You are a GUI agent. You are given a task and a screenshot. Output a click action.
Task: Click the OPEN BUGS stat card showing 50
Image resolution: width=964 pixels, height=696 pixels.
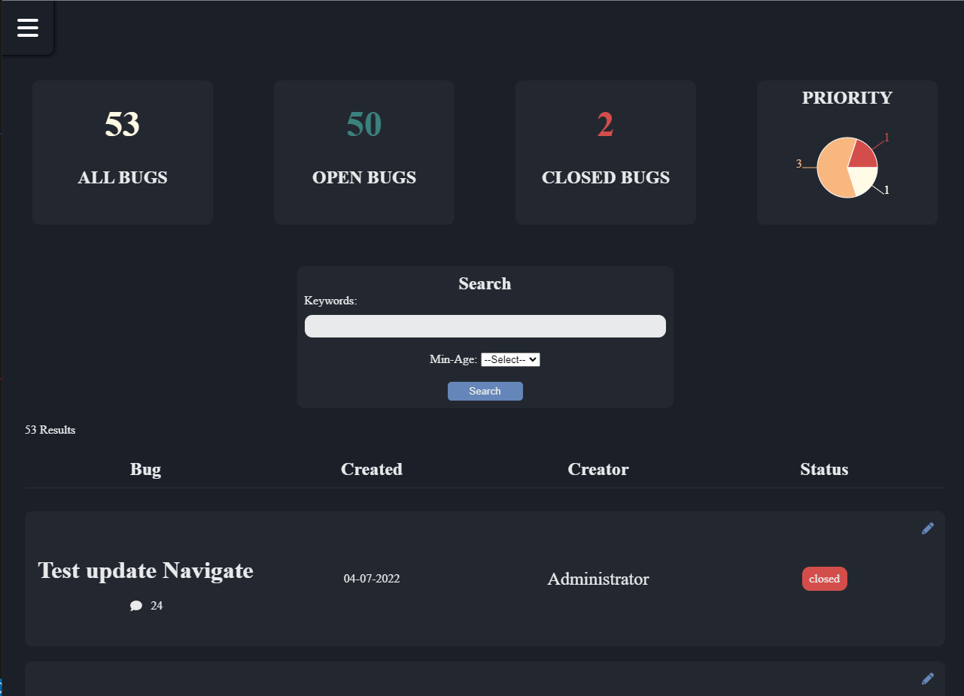pyautogui.click(x=363, y=152)
